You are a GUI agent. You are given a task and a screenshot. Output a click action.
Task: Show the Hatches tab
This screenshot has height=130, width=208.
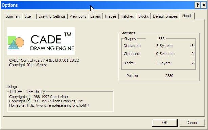click(127, 16)
